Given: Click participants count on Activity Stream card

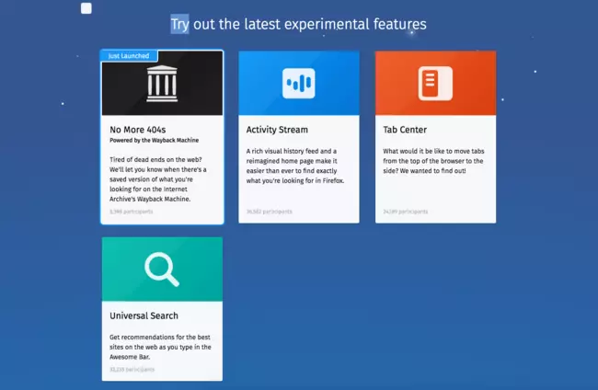Looking at the screenshot, I should (270, 212).
